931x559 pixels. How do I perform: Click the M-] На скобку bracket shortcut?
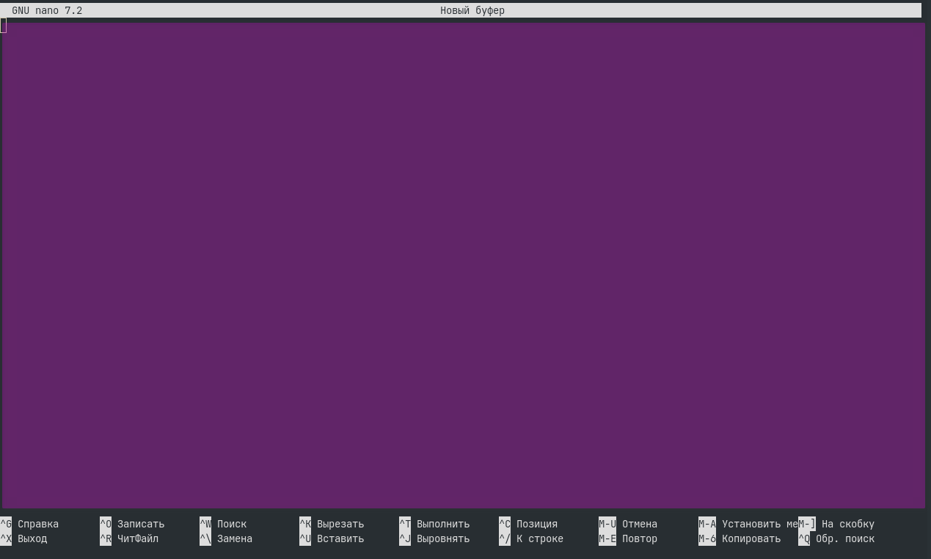[836, 524]
